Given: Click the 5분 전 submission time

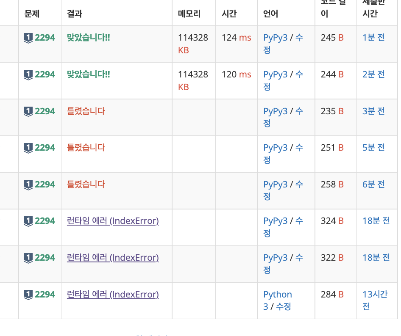Looking at the screenshot, I should 373,148.
